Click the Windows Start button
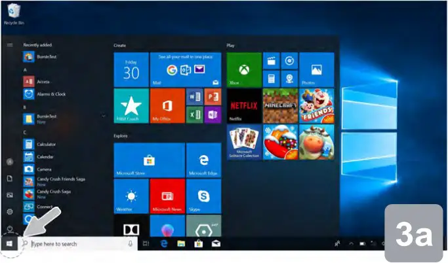 pos(9,243)
